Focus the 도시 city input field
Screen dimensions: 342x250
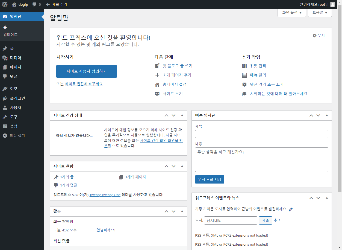pos(231,220)
